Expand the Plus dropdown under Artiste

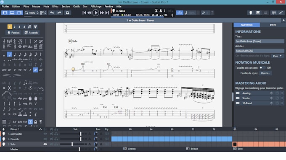click(x=277, y=56)
